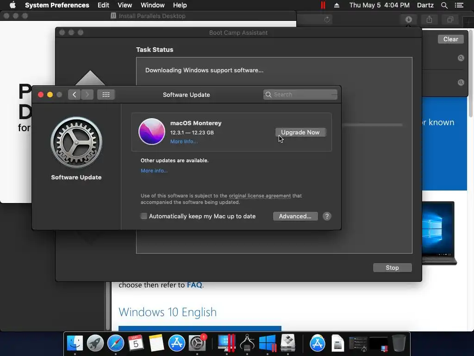Open Boot Camp Assistant from the Dock

288,343
